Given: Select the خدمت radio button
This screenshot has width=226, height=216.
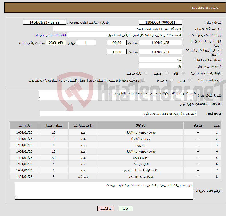Looking at the screenshot, I should pyautogui.click(x=167, y=73).
